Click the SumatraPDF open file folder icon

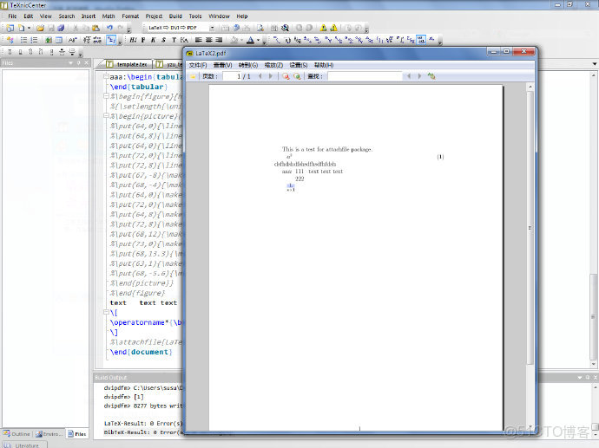[x=193, y=76]
